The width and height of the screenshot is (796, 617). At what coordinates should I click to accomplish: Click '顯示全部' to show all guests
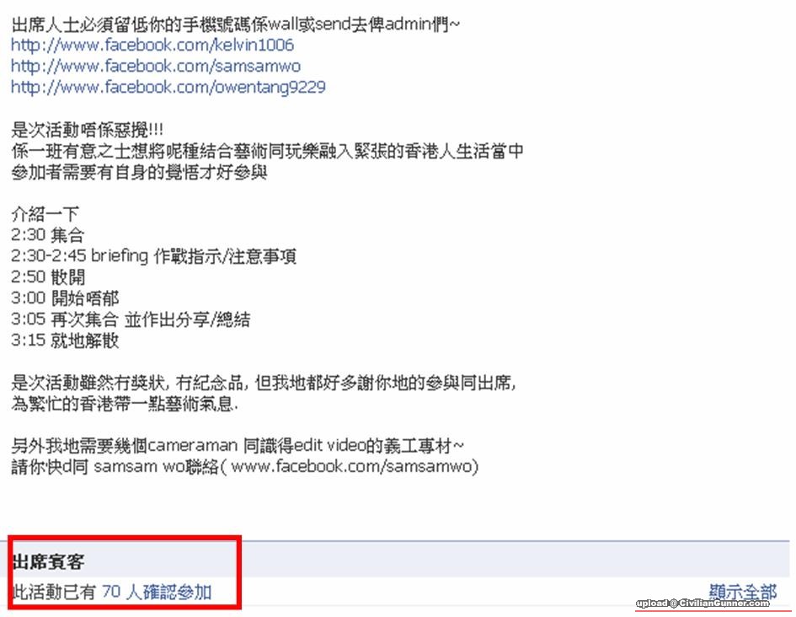click(x=743, y=592)
